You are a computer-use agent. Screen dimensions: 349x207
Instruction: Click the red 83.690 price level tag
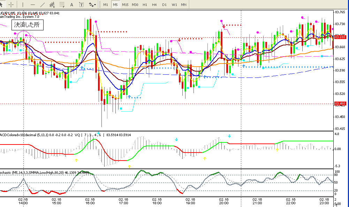(x=340, y=37)
